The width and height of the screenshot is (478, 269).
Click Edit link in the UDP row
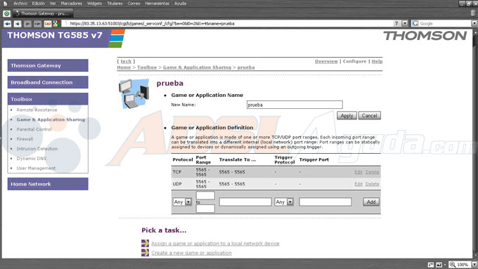358,184
